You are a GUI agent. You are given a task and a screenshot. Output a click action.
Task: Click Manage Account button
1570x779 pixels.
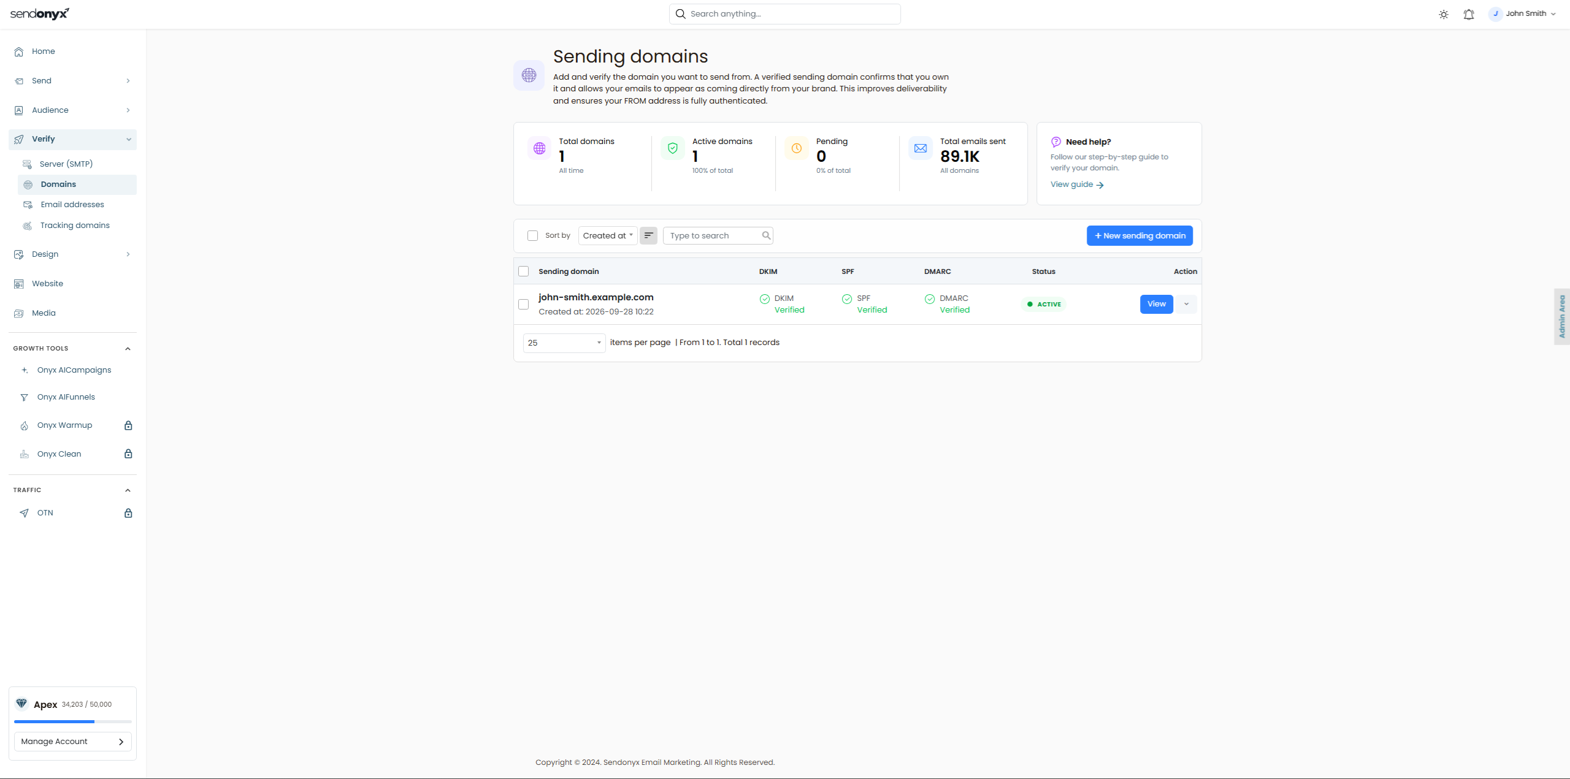73,742
